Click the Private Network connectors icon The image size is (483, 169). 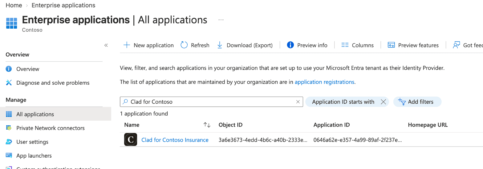point(9,128)
